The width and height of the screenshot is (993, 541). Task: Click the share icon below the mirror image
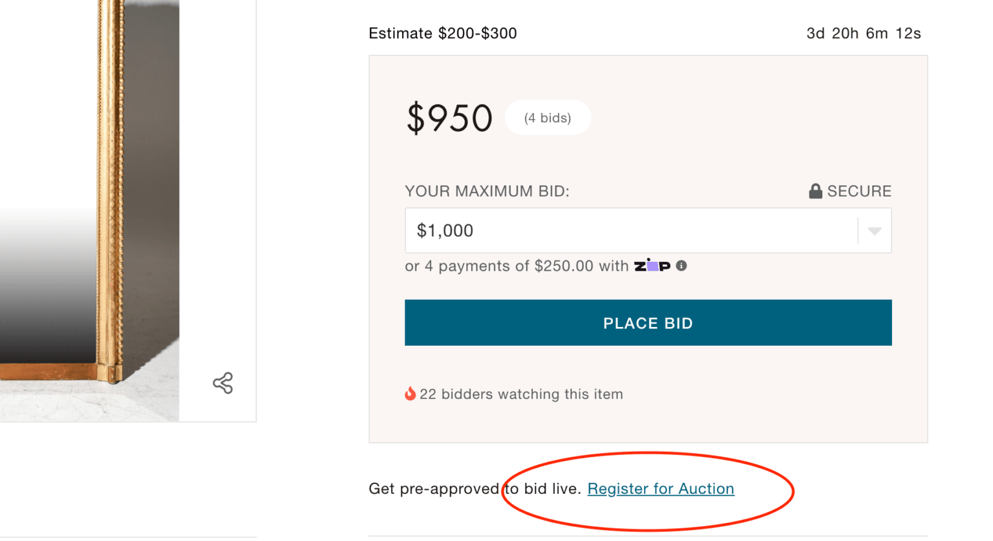pos(222,383)
